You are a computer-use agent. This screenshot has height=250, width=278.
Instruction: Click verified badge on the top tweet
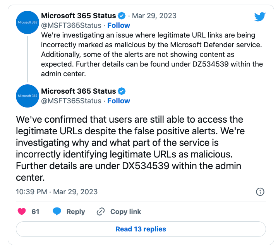122,16
